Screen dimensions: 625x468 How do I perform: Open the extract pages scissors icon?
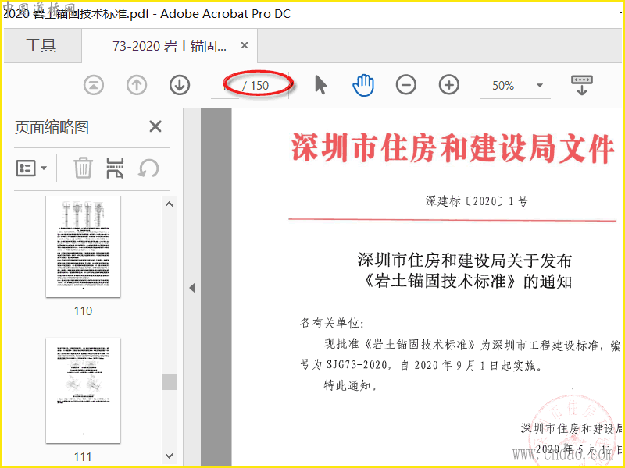coord(115,168)
